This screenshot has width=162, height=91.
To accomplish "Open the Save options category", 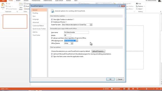I will 39,16.
